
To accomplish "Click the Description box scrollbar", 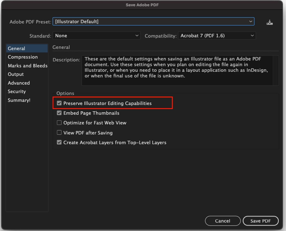I will (276, 71).
